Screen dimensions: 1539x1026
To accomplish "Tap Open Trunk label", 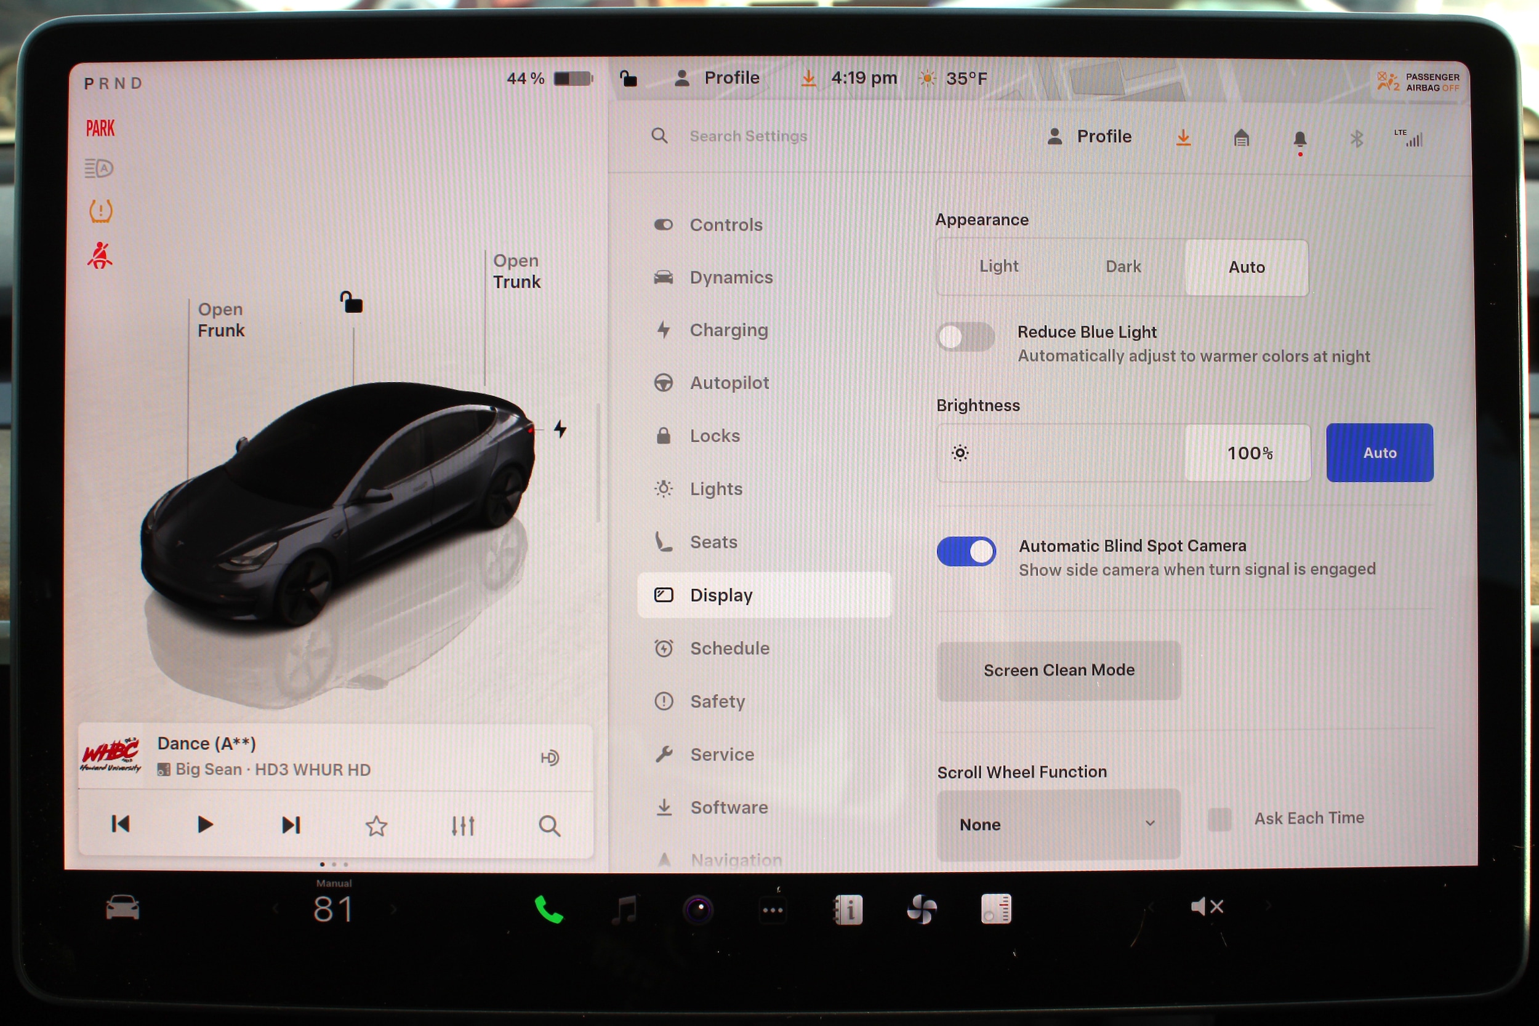I will [x=516, y=271].
